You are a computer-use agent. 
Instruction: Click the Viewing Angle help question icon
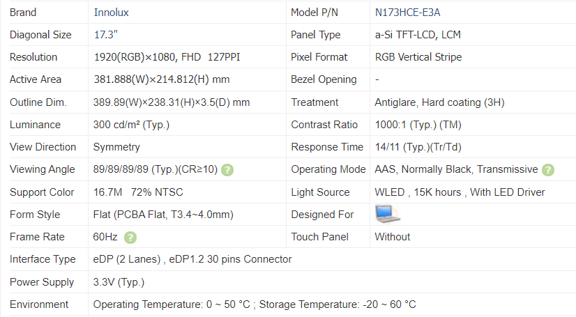(227, 170)
